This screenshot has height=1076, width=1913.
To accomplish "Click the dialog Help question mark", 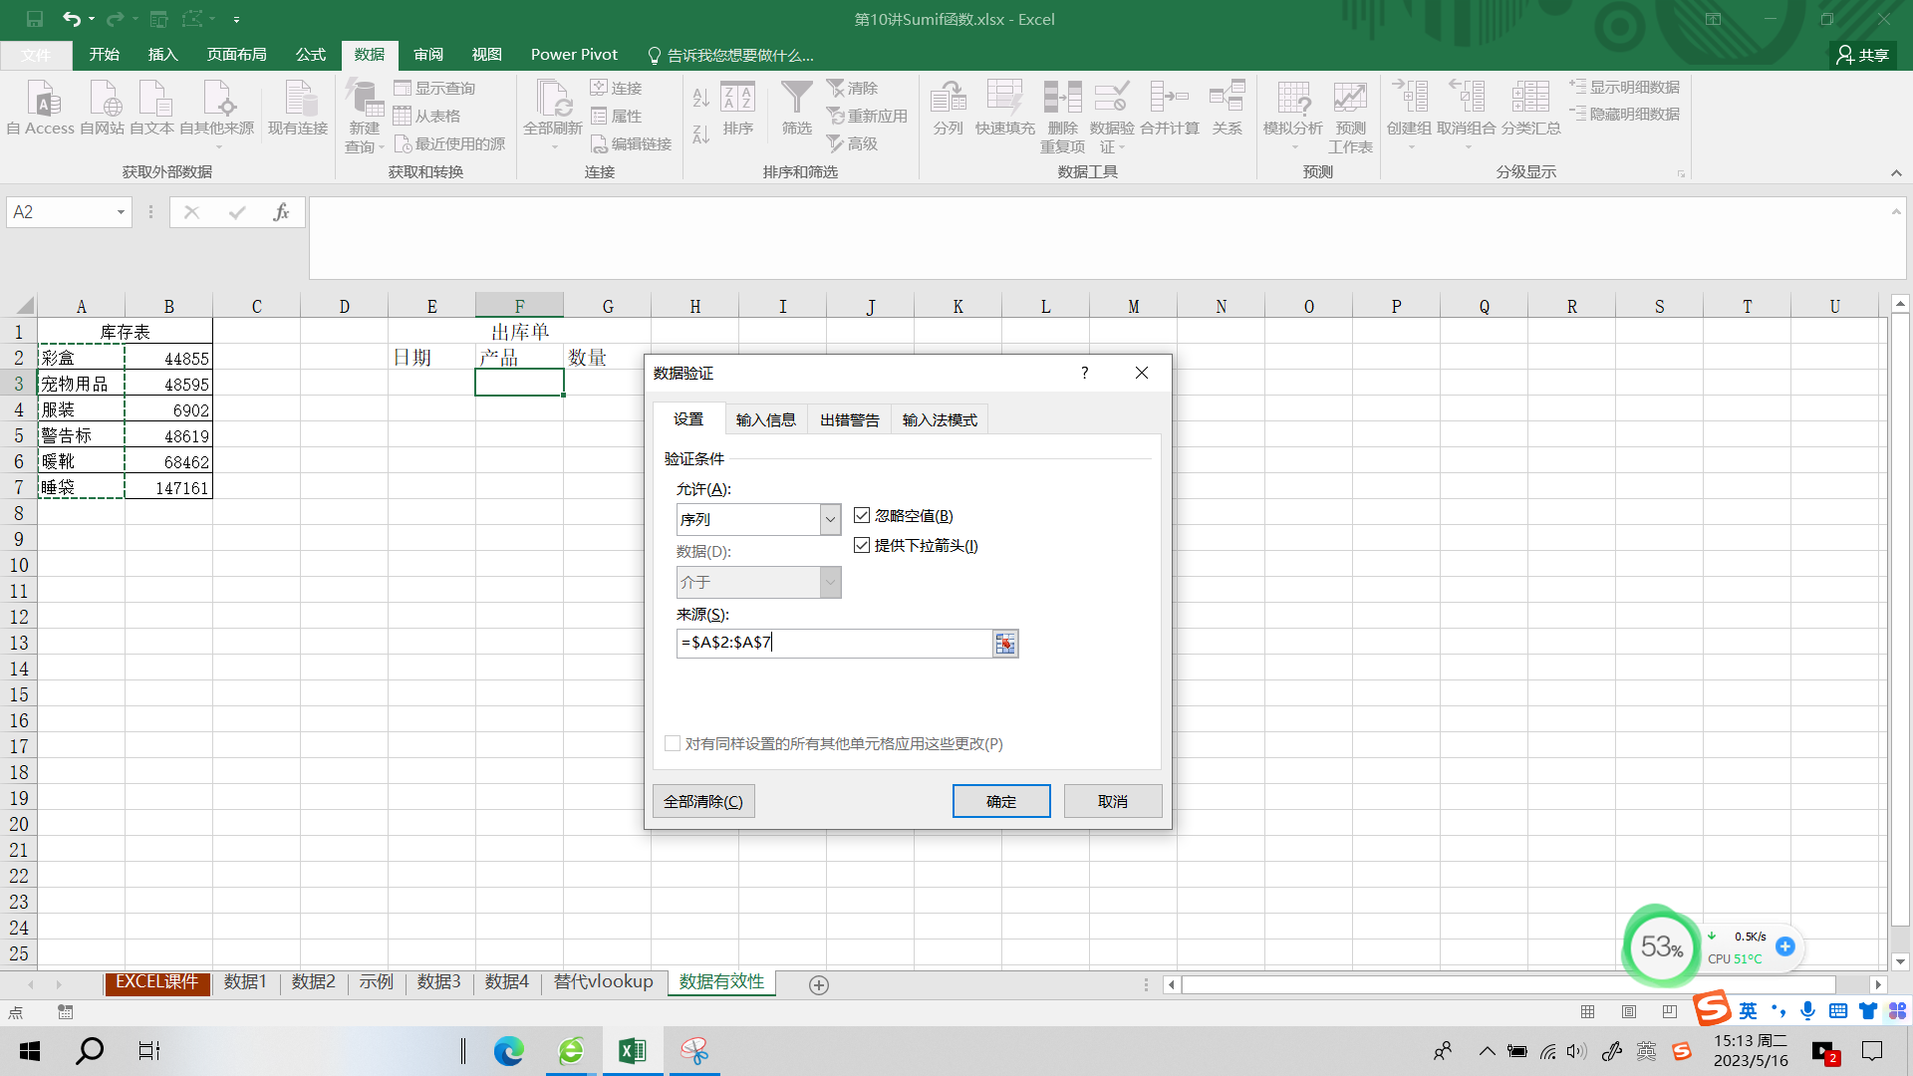I will point(1085,373).
